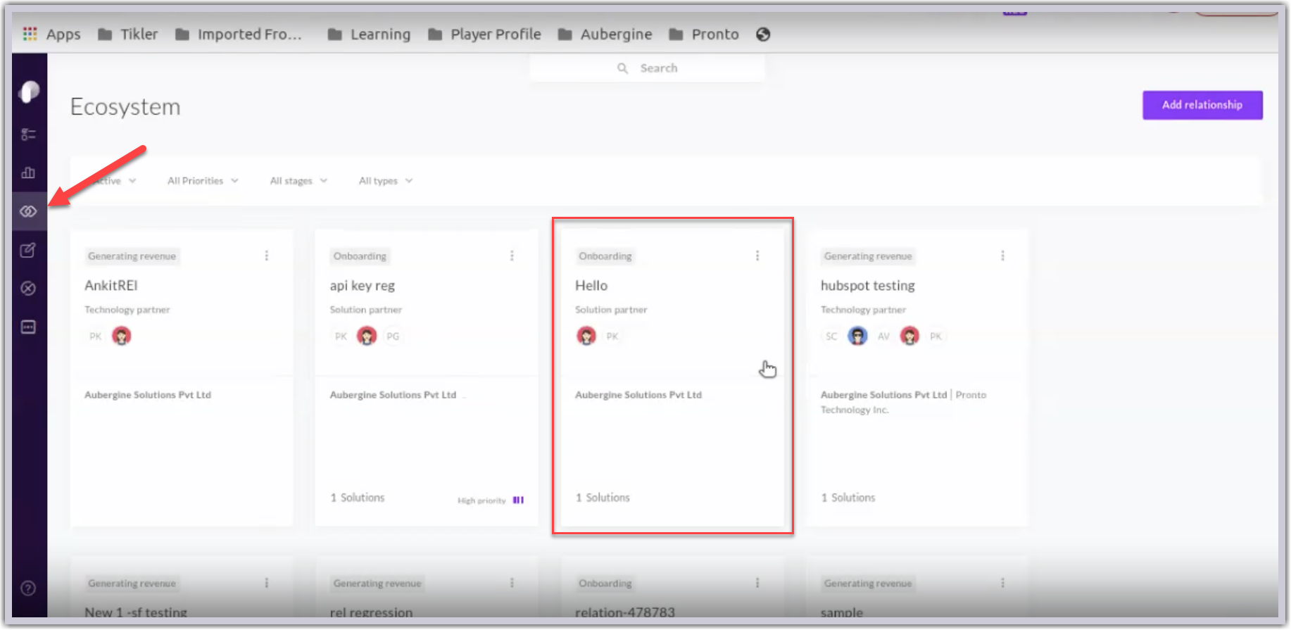Open the help question mark icon

click(x=28, y=588)
